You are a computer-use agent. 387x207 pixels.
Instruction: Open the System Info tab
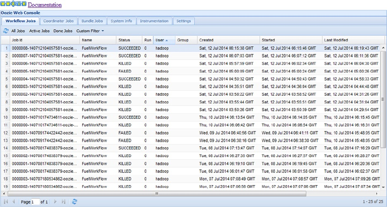121,21
